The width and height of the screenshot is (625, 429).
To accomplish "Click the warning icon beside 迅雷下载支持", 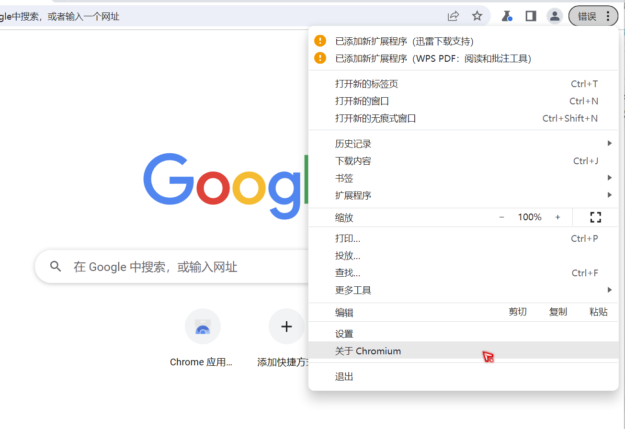I will click(x=320, y=41).
